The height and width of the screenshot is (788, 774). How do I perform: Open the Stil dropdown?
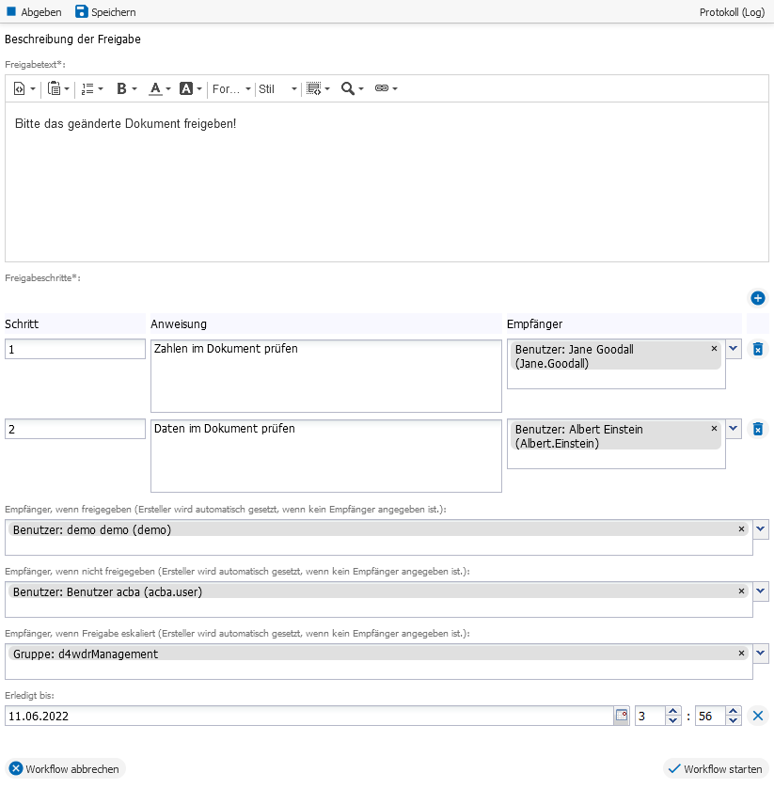278,89
